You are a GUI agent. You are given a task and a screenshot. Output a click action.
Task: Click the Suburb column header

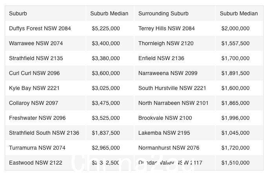tap(18, 13)
